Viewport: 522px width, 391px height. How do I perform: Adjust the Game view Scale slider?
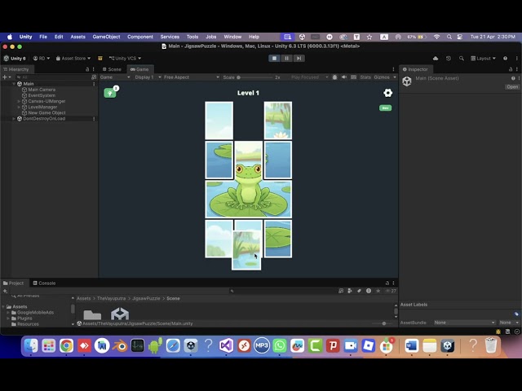pyautogui.click(x=255, y=77)
